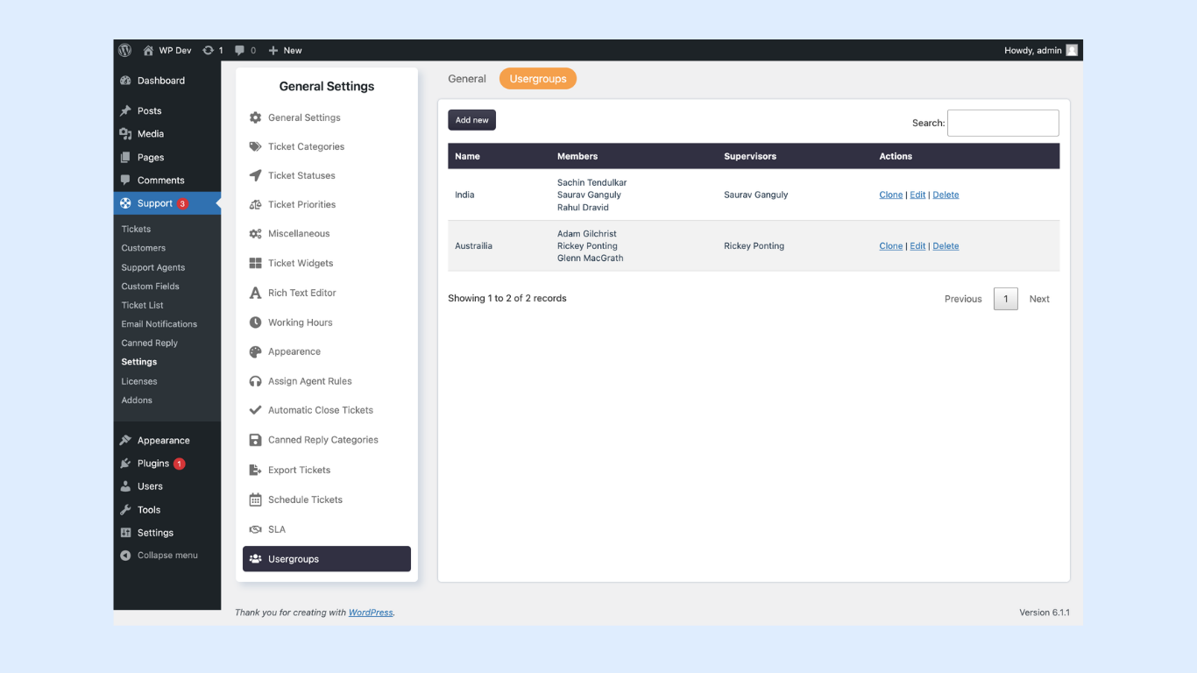Viewport: 1197px width, 673px height.
Task: Edit the India usergroup
Action: pyautogui.click(x=917, y=195)
